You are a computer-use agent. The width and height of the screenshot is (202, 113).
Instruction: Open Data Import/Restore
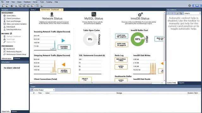(x=14, y=30)
